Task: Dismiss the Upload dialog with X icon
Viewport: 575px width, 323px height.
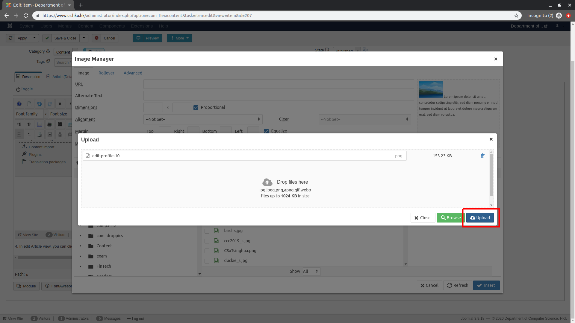Action: click(x=491, y=139)
